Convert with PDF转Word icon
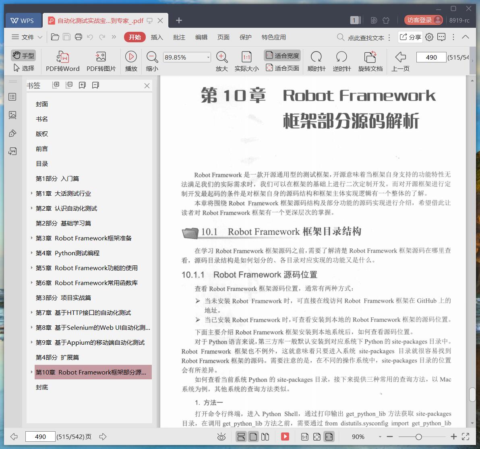This screenshot has height=449, width=480. click(63, 61)
